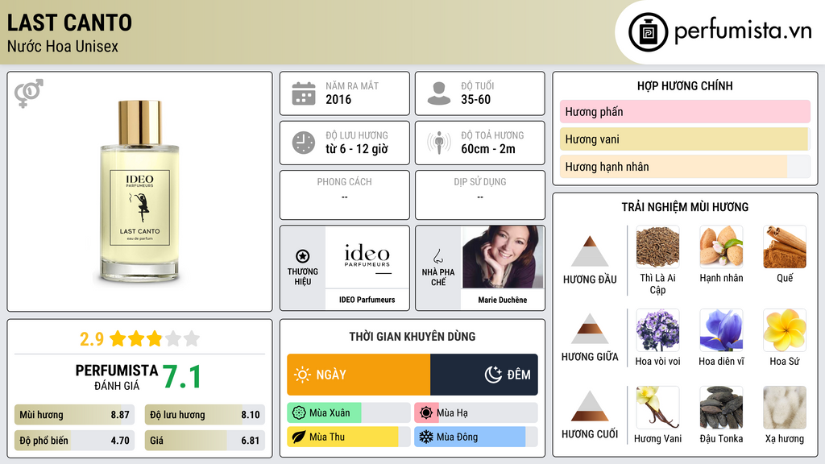Click the TRẢI NGHIỆM MÙI HƯƠNG heading
The image size is (825, 464).
pos(685,207)
